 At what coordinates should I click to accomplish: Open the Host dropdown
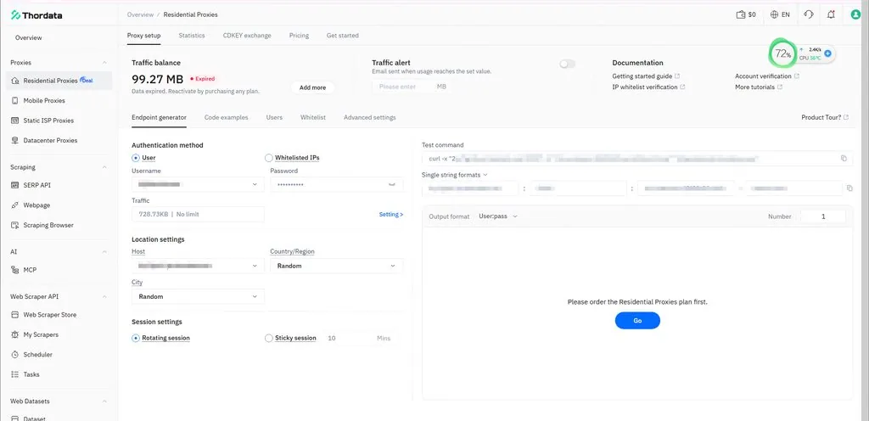tap(198, 266)
